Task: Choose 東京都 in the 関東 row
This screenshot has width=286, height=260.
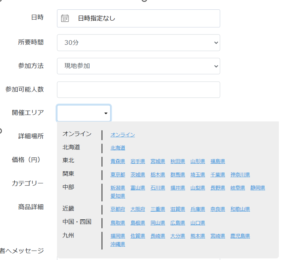Action: pos(117,175)
